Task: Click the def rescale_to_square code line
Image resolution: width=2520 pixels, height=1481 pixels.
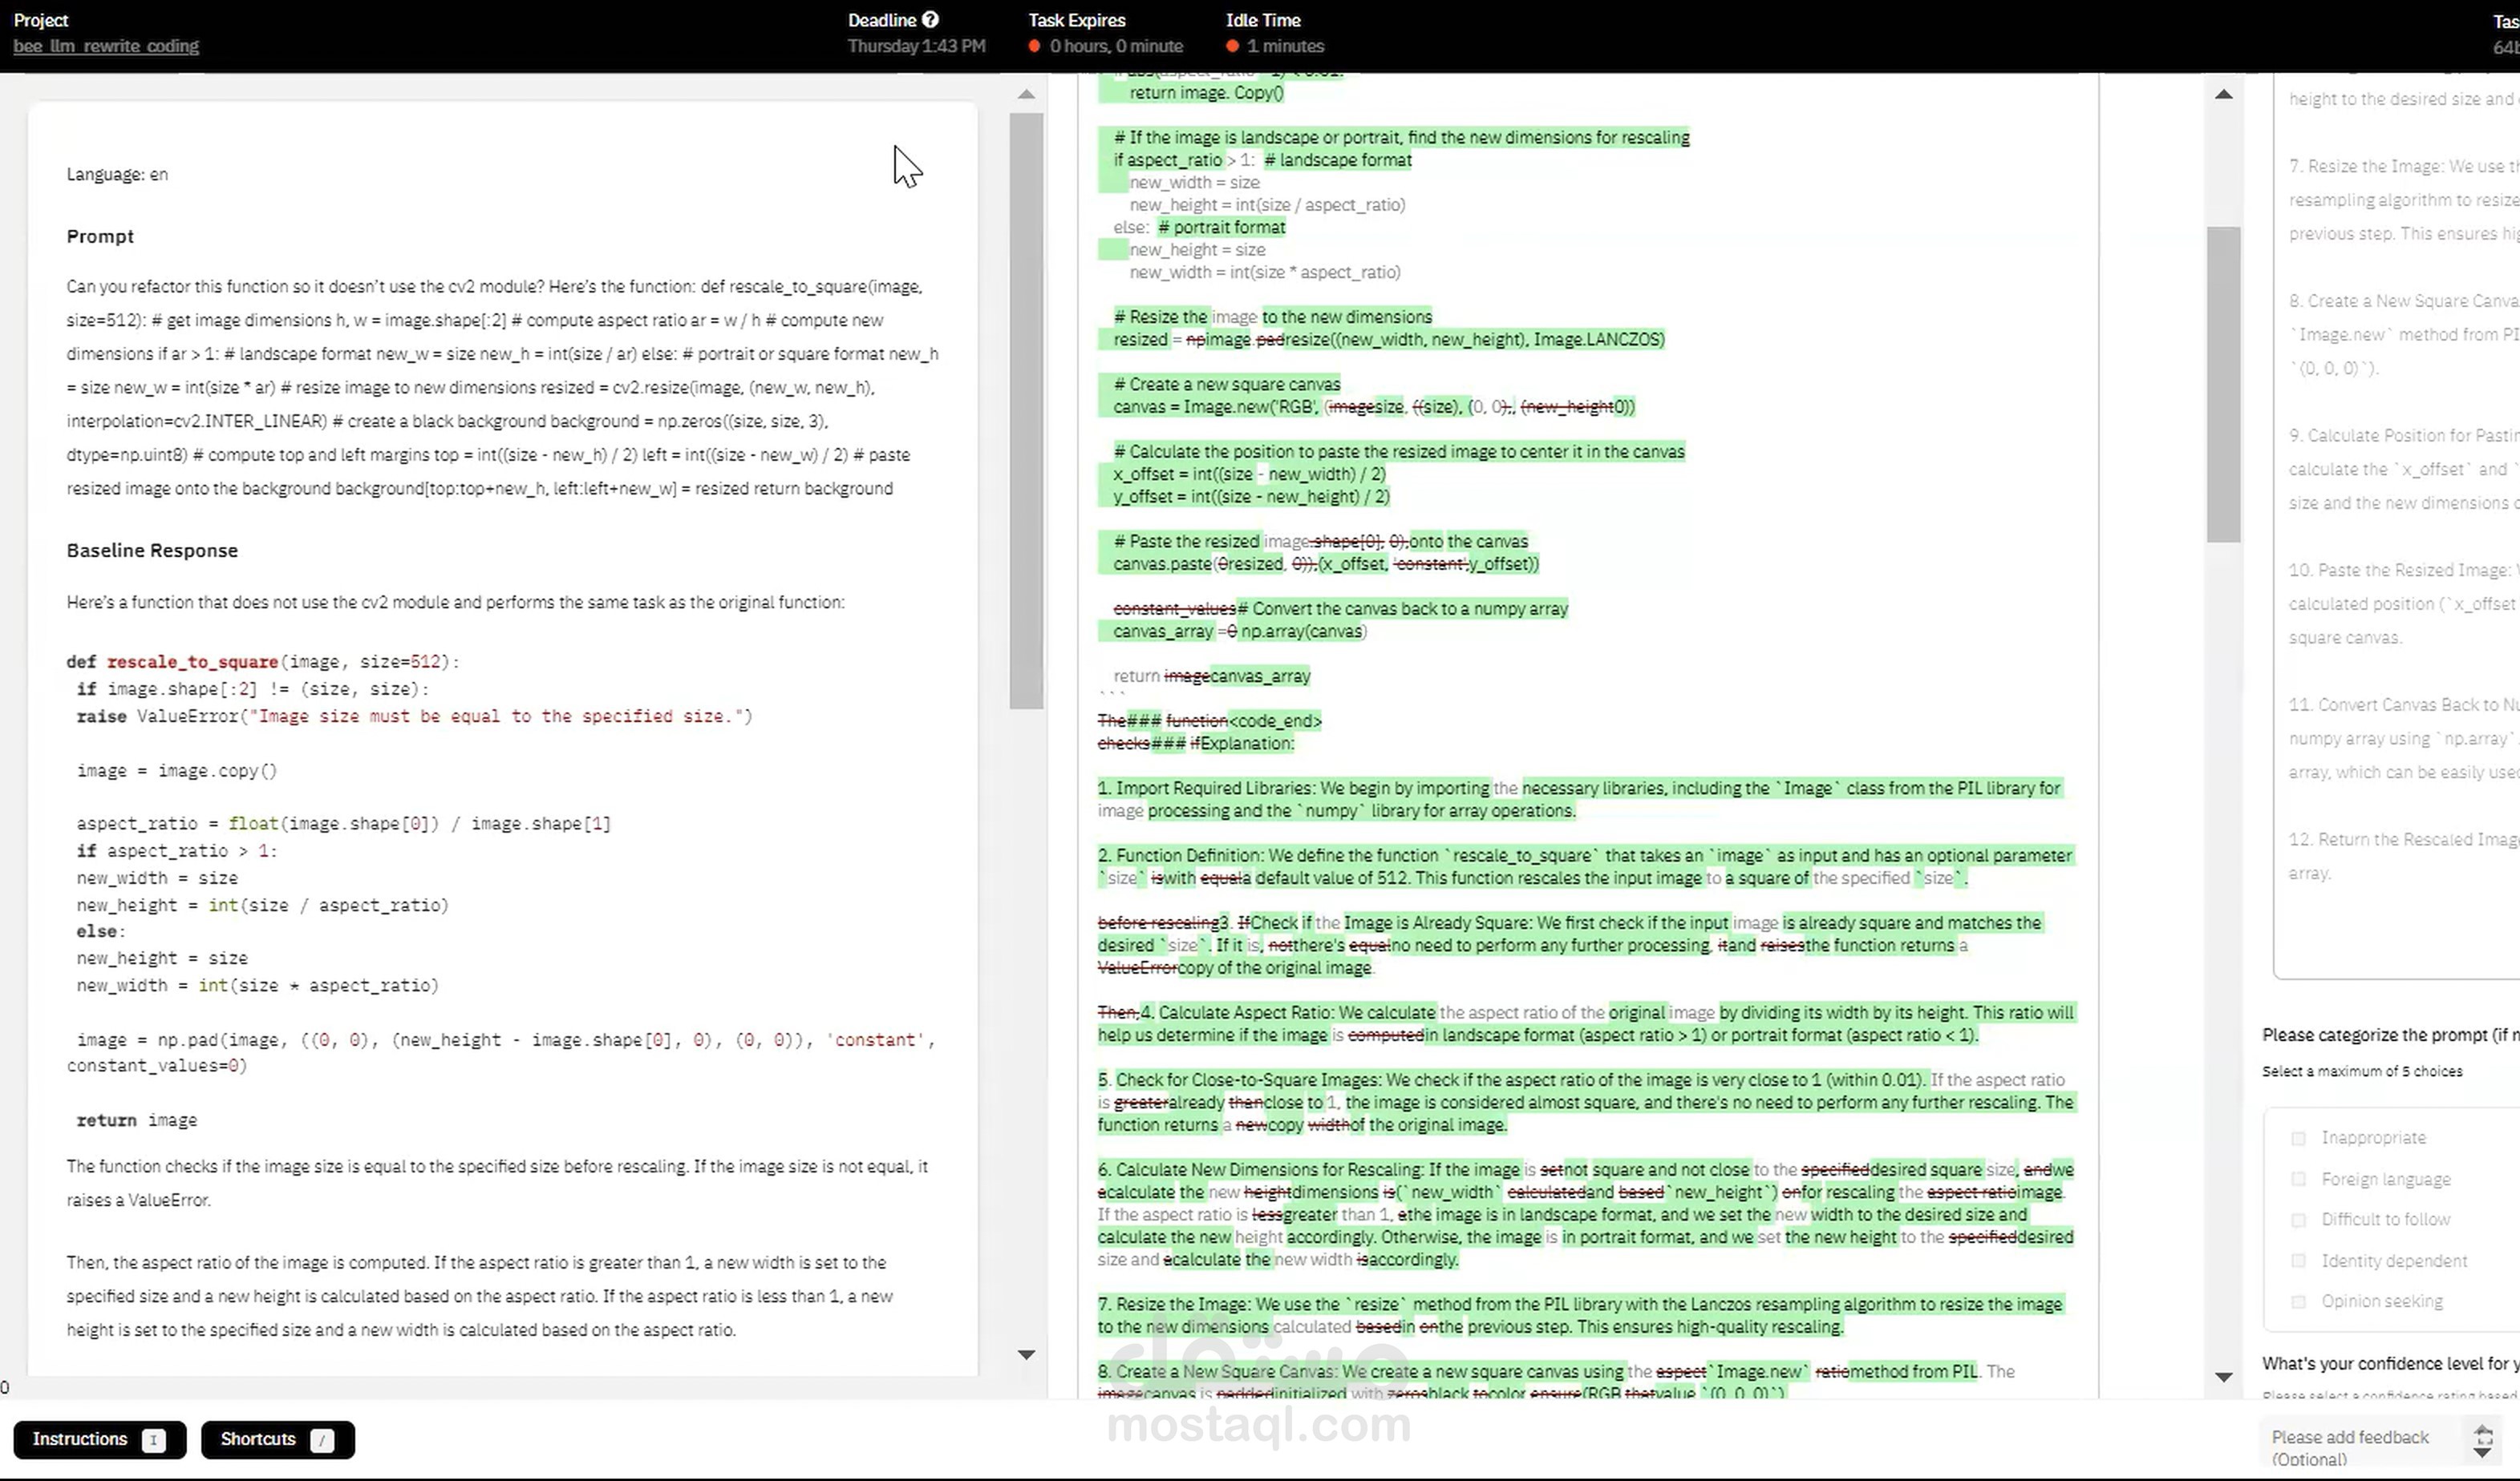Action: pyautogui.click(x=263, y=661)
